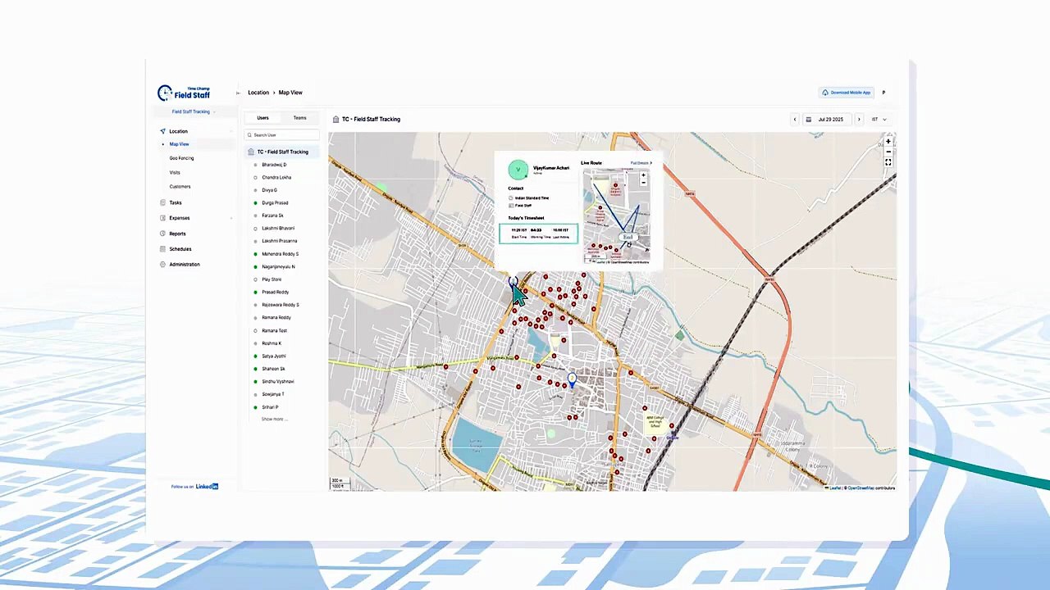The width and height of the screenshot is (1050, 590).
Task: Click Download Mobile App button
Action: pyautogui.click(x=847, y=93)
